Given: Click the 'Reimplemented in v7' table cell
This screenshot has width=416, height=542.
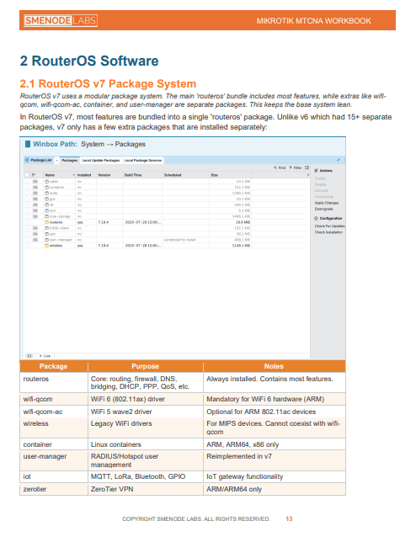Looking at the screenshot, I should 275,460.
